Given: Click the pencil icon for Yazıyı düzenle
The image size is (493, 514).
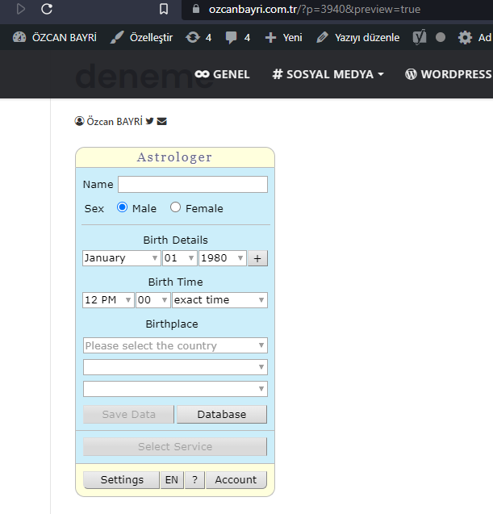Looking at the screenshot, I should [322, 37].
